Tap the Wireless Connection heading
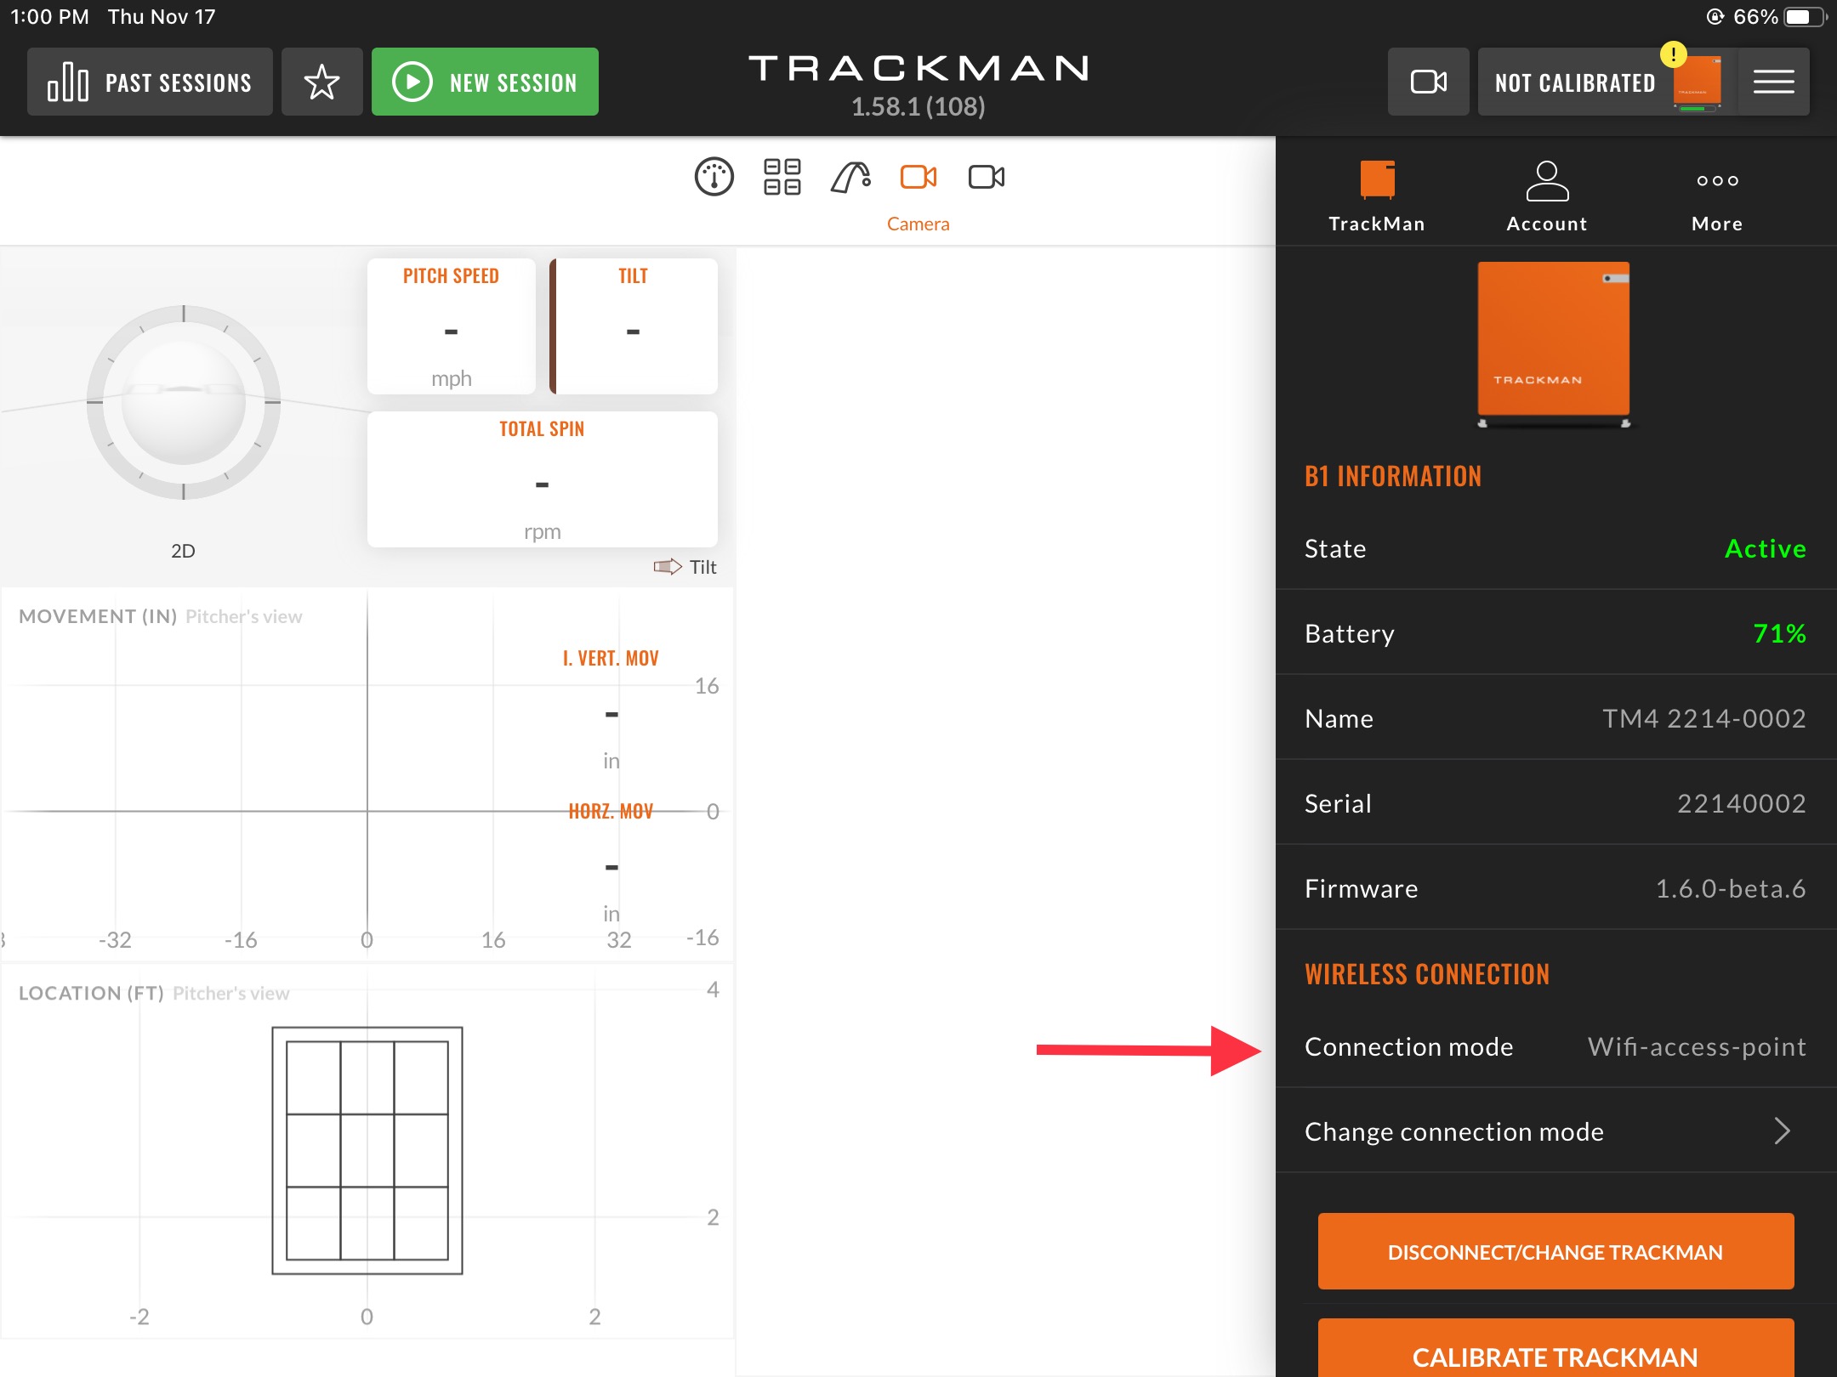 point(1427,974)
